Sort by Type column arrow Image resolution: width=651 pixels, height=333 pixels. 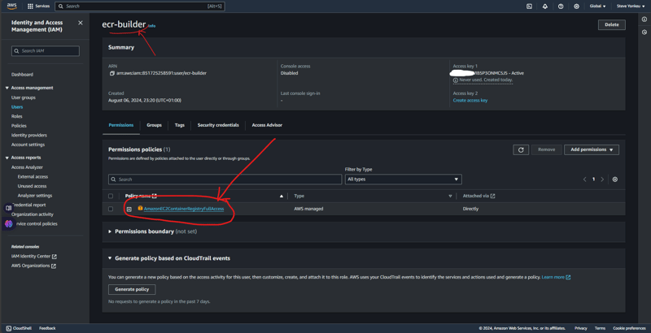tap(450, 196)
